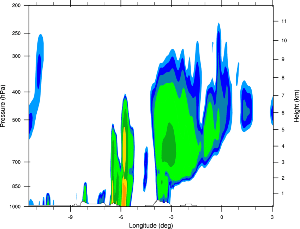Viewport: 300px width, 229px height.
Task: Click the 11 km height label
Action: tap(284, 21)
